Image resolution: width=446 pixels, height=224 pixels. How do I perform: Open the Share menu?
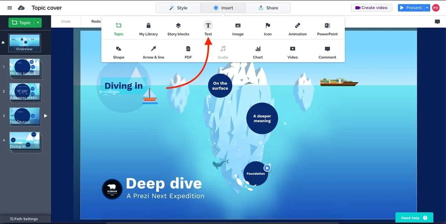tap(268, 7)
